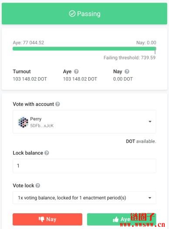169x229 pixels.
Task: Open the vote lock period dropdown arrow
Action: (x=150, y=198)
